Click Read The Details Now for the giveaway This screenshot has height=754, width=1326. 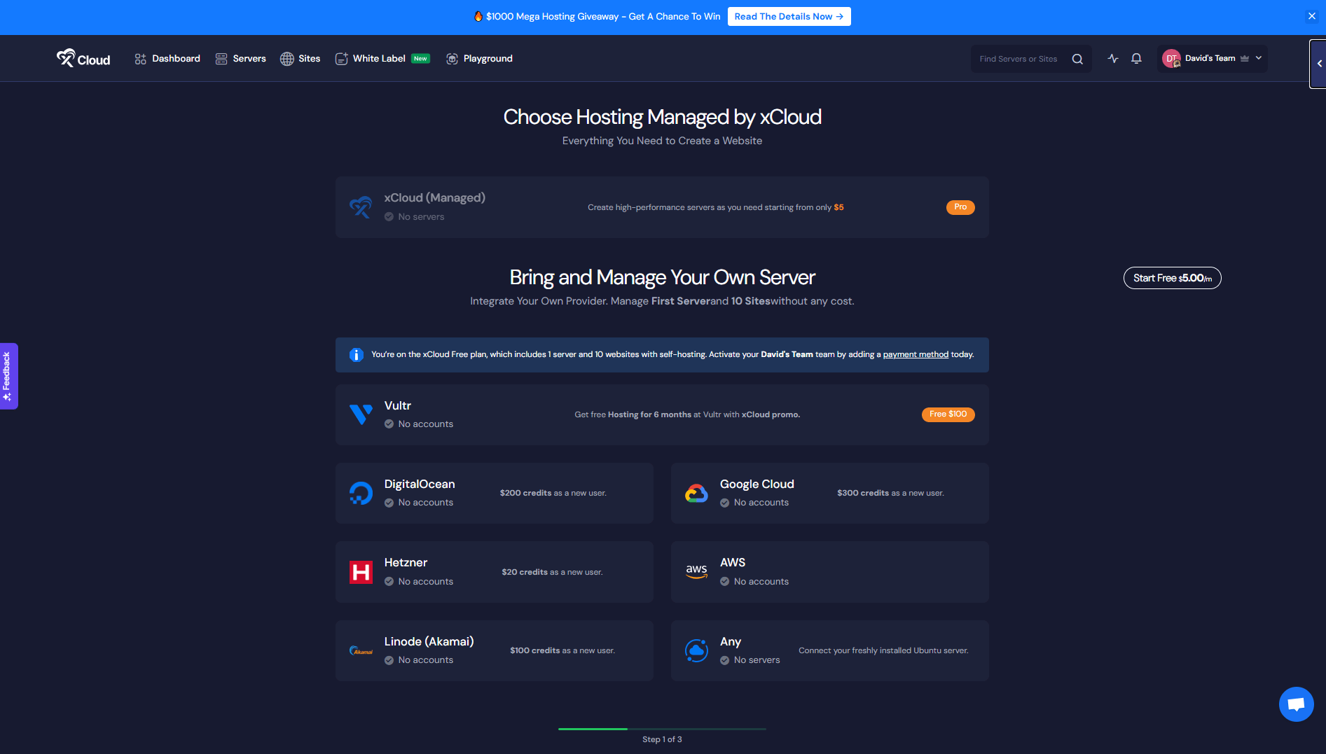click(789, 16)
